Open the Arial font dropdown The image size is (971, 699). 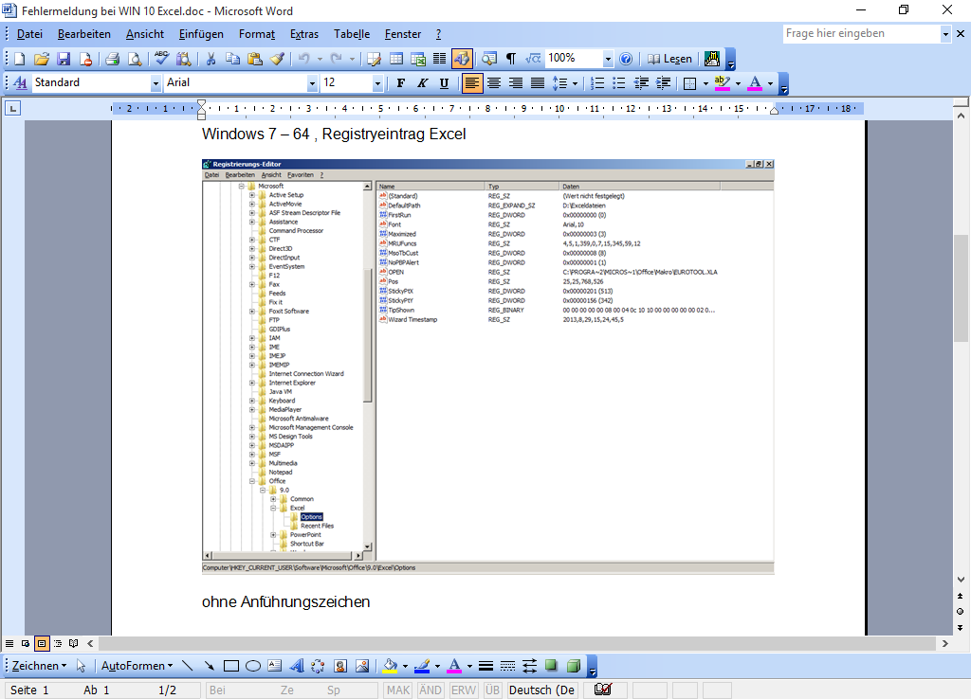click(x=312, y=83)
